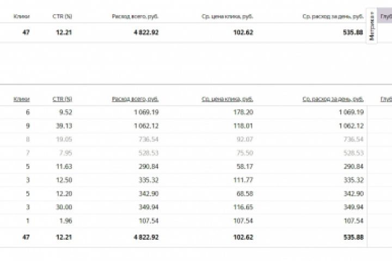Select top summary total spend 4 822.92
This screenshot has height=261, width=392.
click(x=144, y=33)
